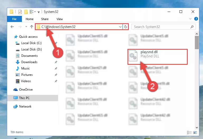Open the File menu
Image resolution: width=203 pixels, height=139 pixels.
pos(14,19)
